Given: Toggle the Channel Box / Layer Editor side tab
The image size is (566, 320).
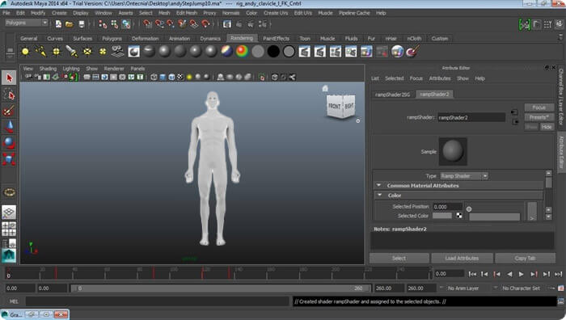Looking at the screenshot, I should click(561, 97).
